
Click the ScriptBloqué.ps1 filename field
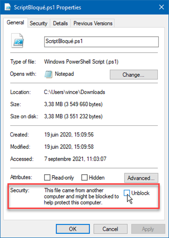tap(101, 41)
